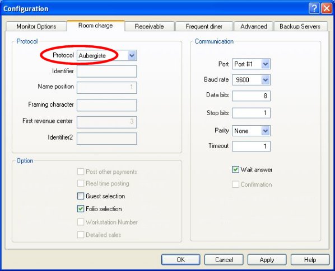Switch to the Backup Servers tab

[x=300, y=26]
